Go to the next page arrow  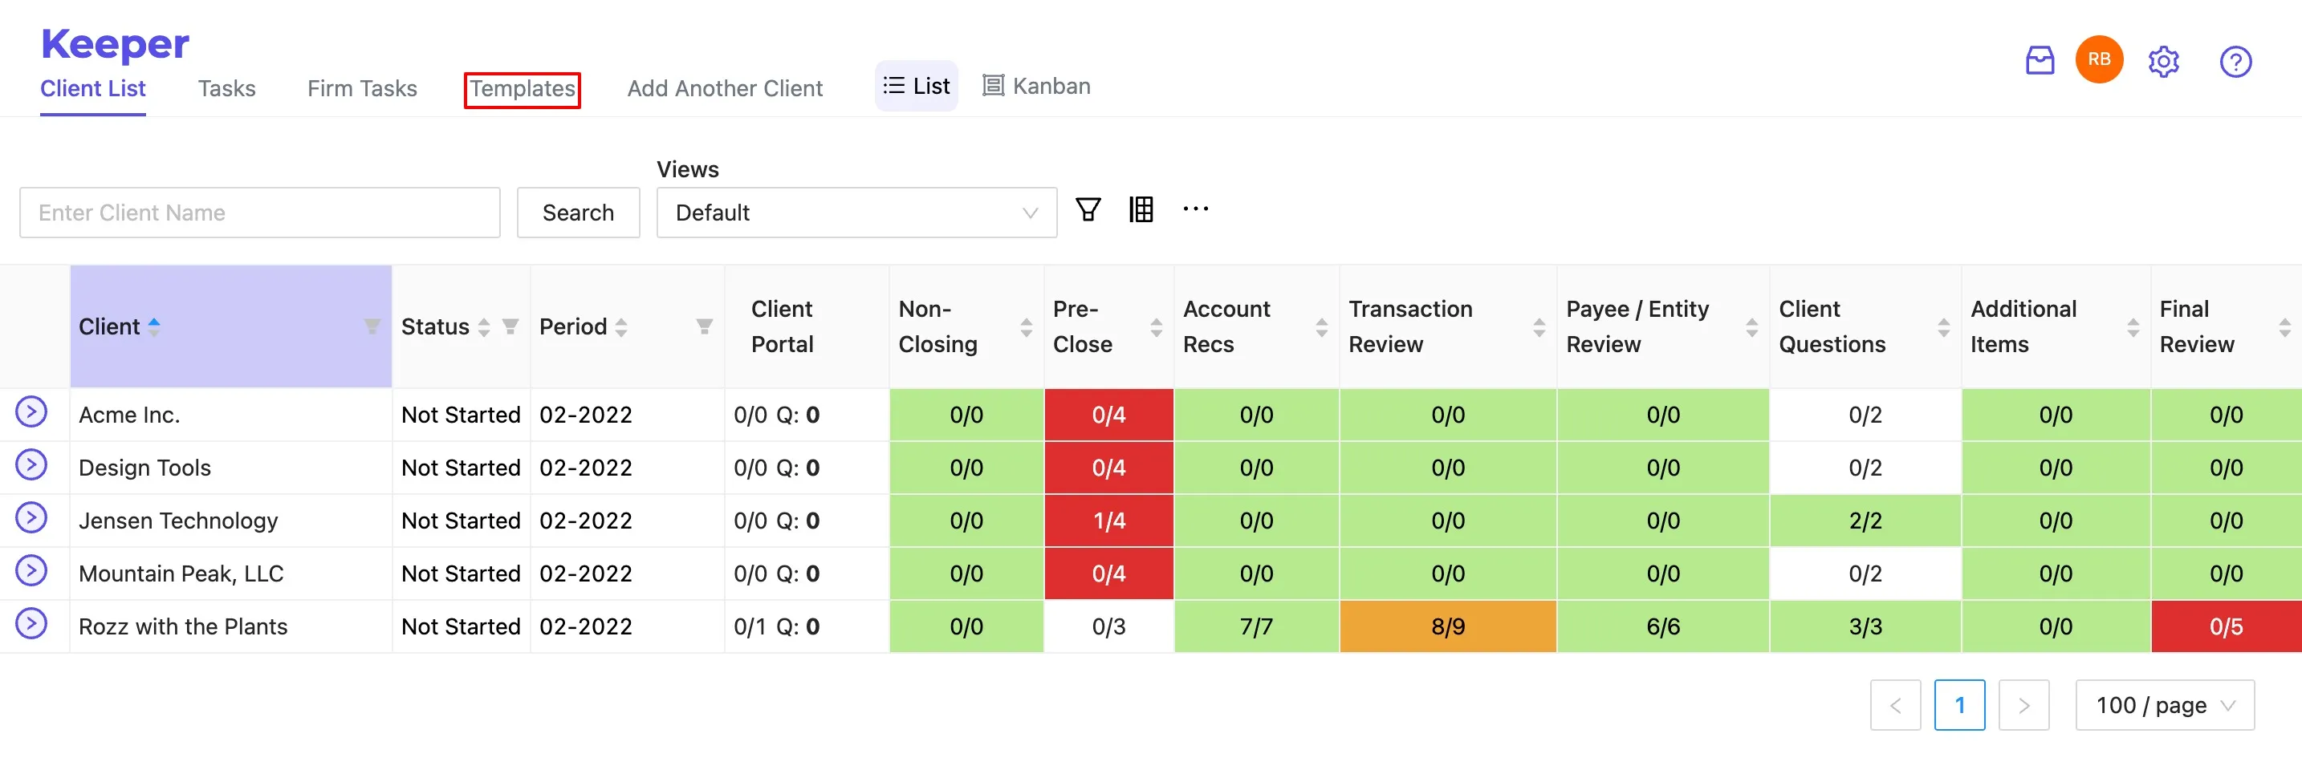pos(2024,706)
